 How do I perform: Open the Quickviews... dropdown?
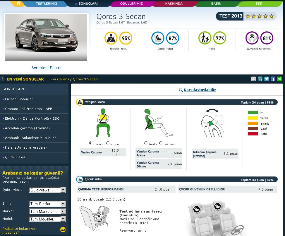click(47, 190)
